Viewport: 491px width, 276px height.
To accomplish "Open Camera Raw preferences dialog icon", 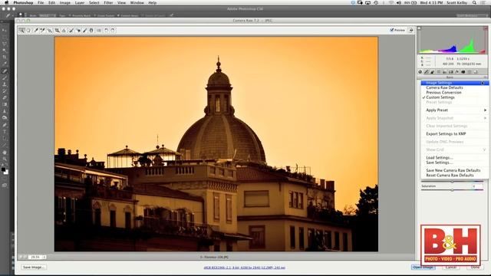I will 99,31.
